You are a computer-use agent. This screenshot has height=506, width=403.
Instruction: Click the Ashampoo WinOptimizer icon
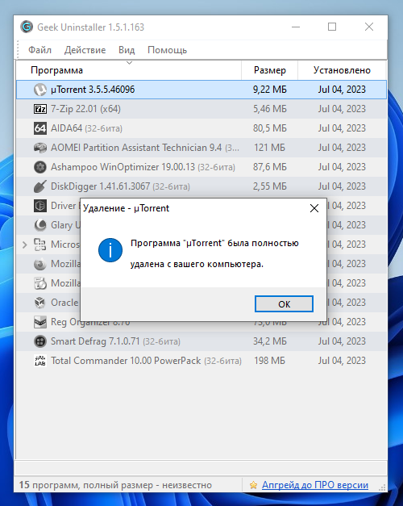40,167
